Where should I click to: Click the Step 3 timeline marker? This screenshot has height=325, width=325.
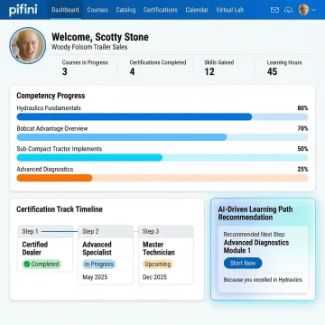pyautogui.click(x=151, y=231)
